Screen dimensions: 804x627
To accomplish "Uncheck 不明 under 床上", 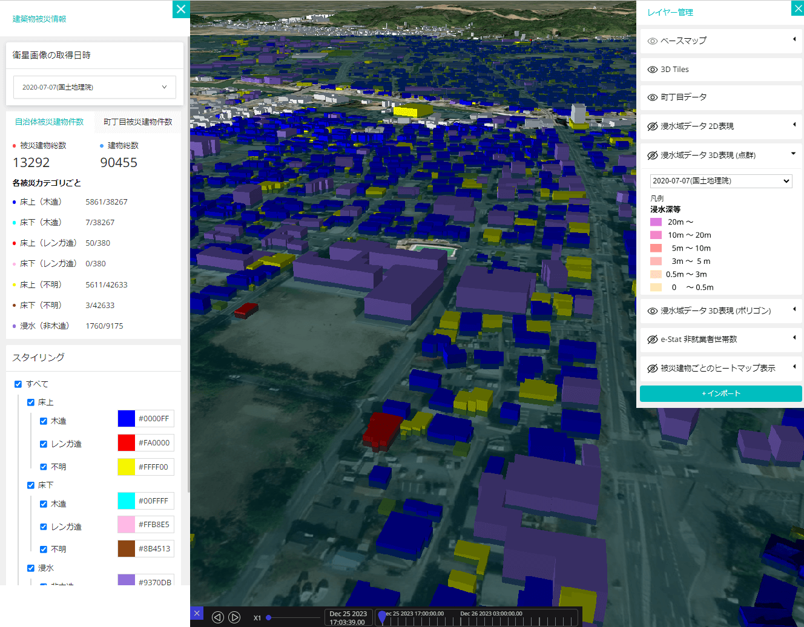I will click(x=44, y=467).
